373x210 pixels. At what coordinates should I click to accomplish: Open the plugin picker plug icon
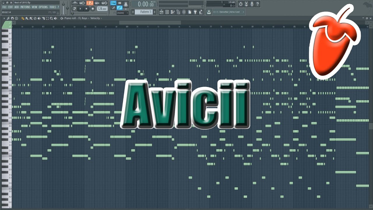195,12
